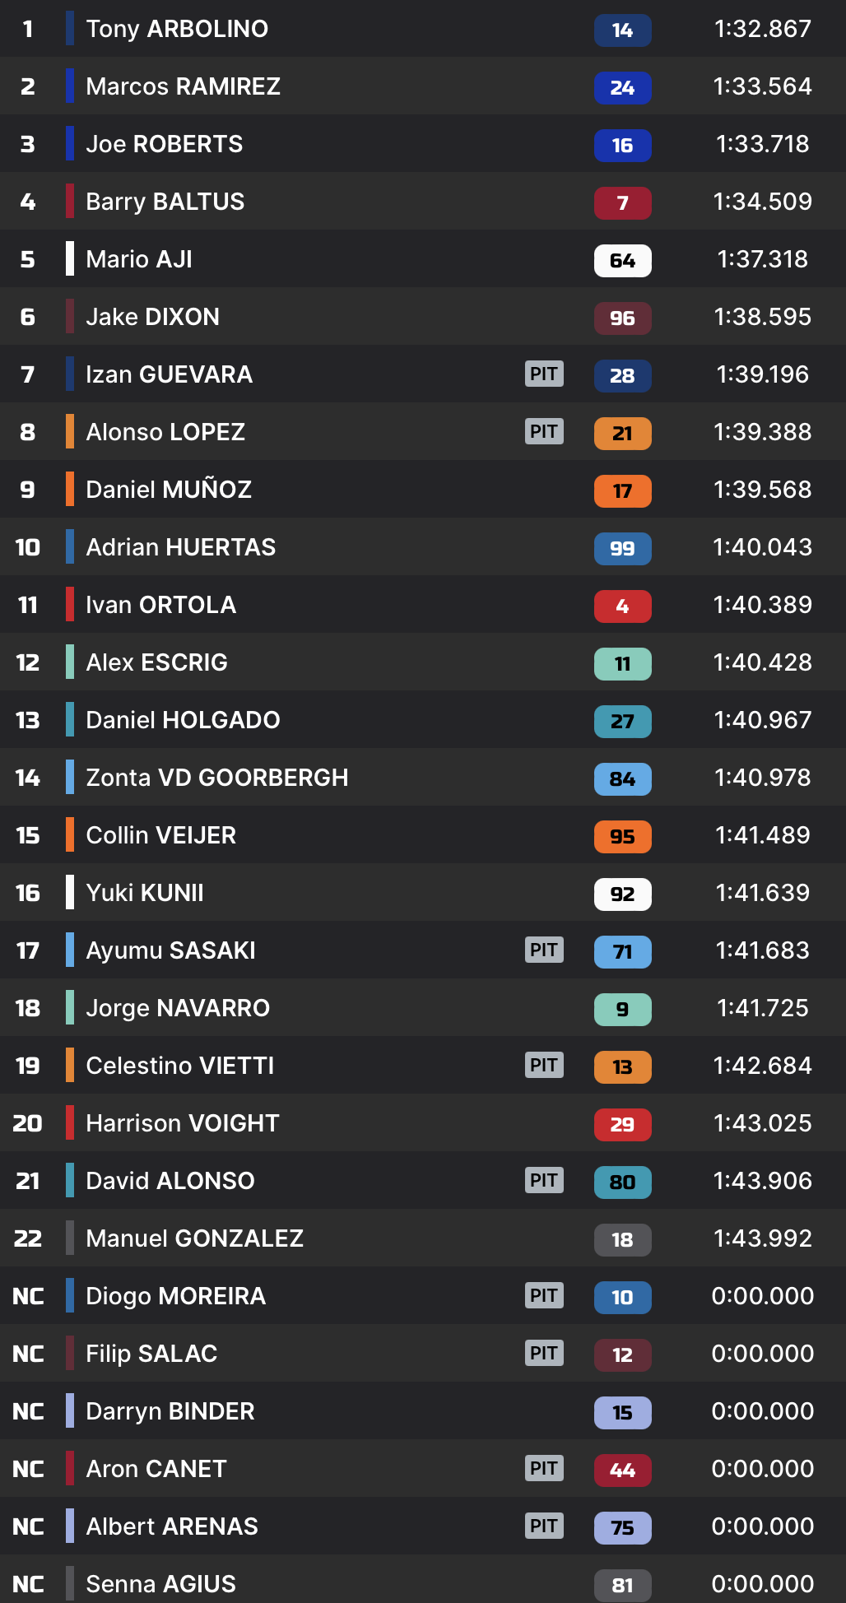This screenshot has height=1603, width=846.
Task: Click position number 10 for Adrian Huertas
Action: (x=27, y=547)
